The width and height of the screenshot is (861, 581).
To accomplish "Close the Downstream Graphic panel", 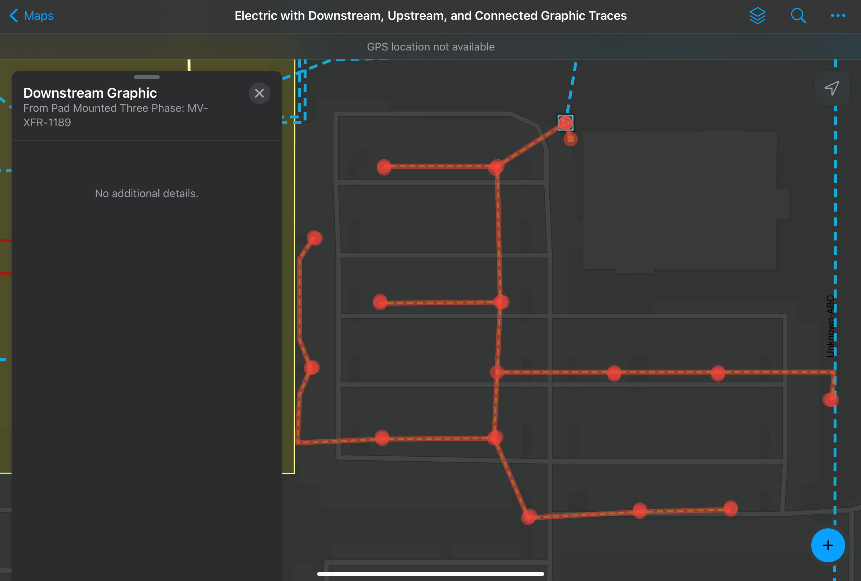I will (259, 93).
